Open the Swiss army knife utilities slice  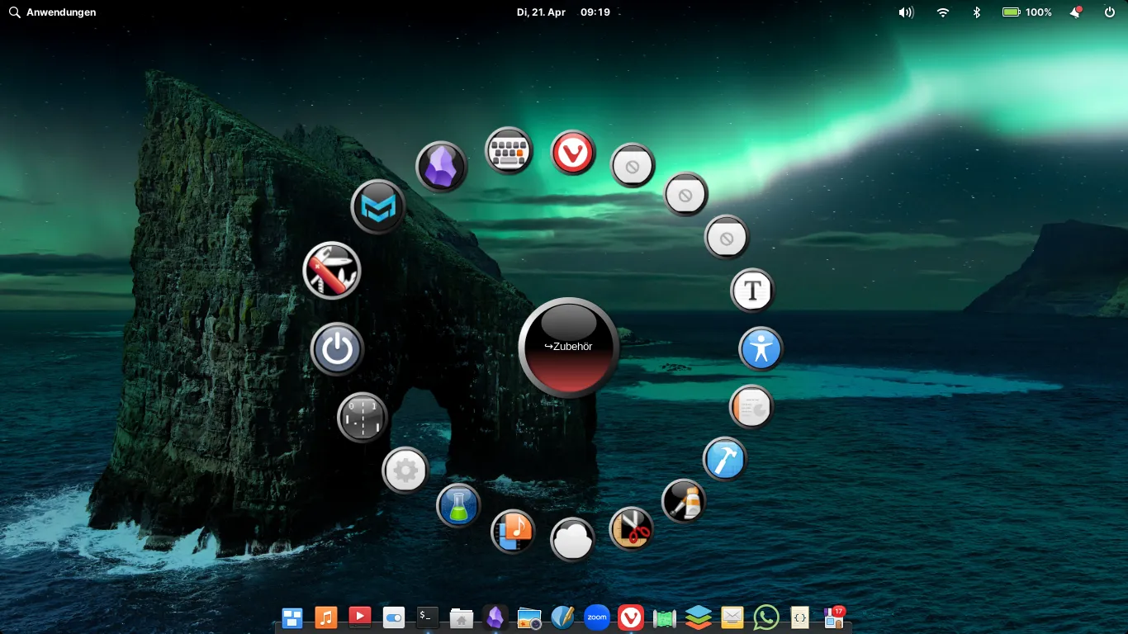[332, 270]
